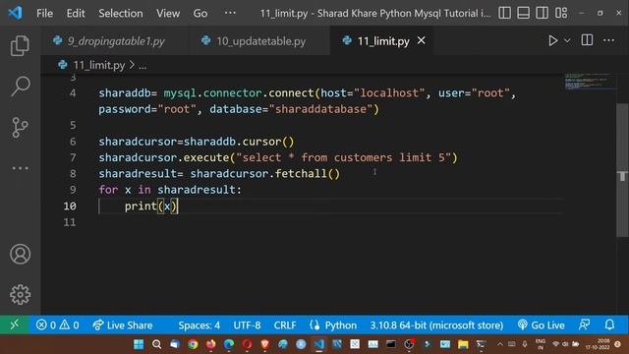The image size is (629, 354).
Task: Open the Explorer view in activity bar
Action: (20, 45)
